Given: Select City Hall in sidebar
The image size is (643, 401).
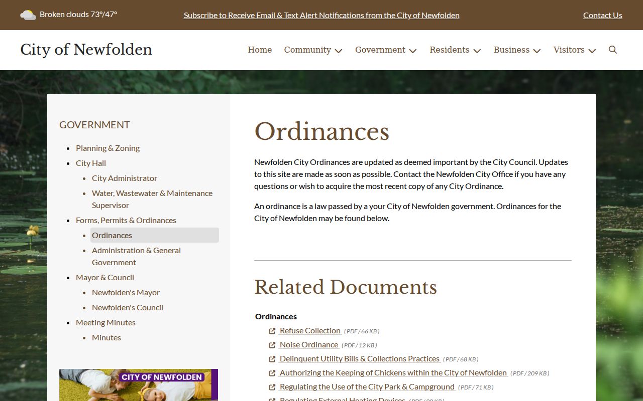Looking at the screenshot, I should pos(91,163).
